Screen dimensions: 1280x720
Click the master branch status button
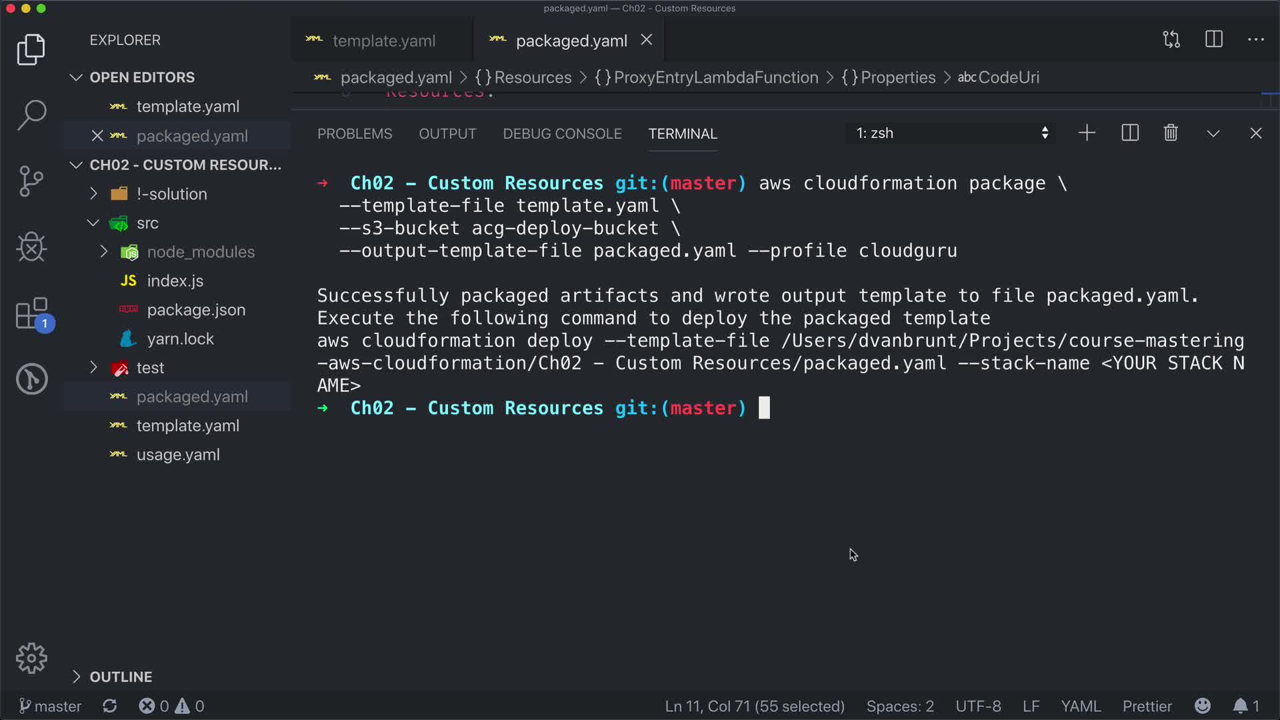(x=50, y=706)
